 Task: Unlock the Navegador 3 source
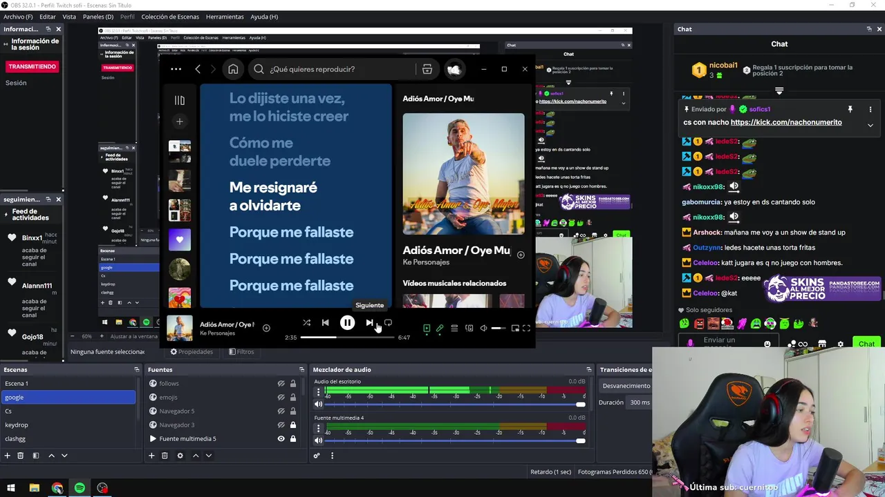tap(293, 425)
